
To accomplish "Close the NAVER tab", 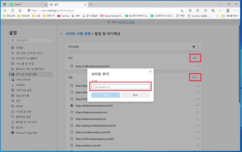I will point(45,5).
